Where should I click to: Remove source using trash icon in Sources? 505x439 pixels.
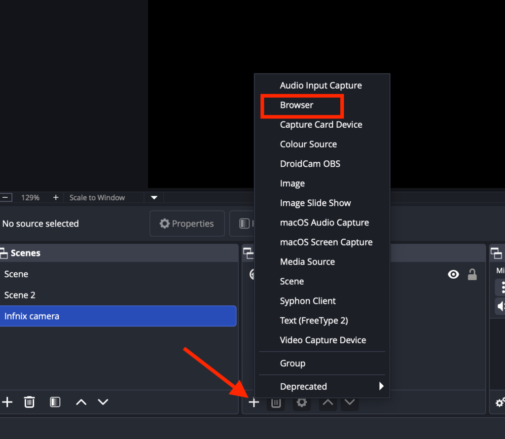276,402
